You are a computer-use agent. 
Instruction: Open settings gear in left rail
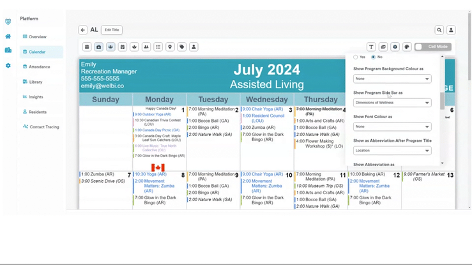[8, 66]
